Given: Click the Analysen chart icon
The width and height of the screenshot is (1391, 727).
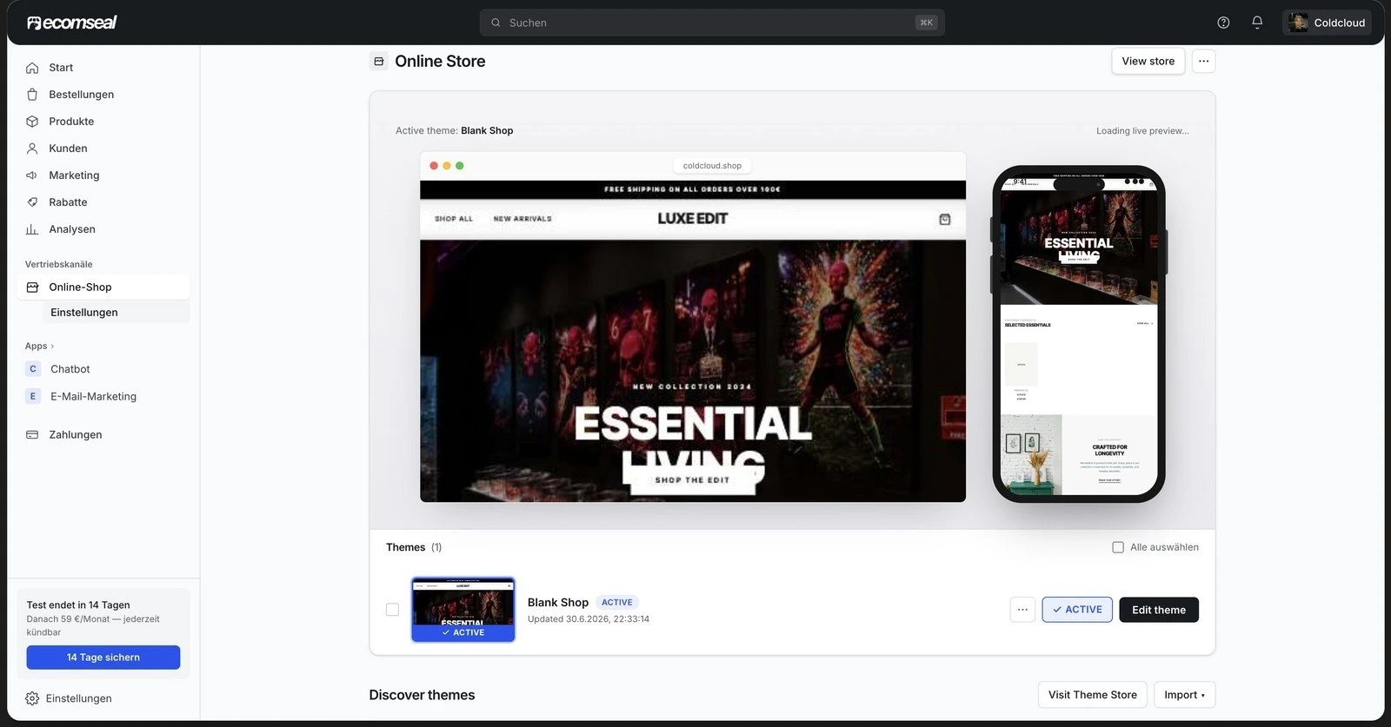Looking at the screenshot, I should click(x=32, y=229).
